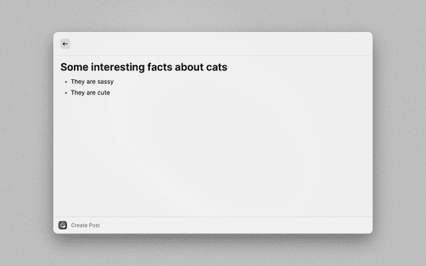
Task: Select the Create Post label text
Action: pos(85,225)
